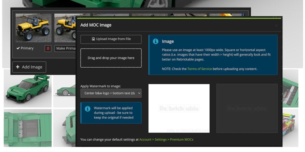Click the white background watermark preview

pyautogui.click(x=179, y=108)
